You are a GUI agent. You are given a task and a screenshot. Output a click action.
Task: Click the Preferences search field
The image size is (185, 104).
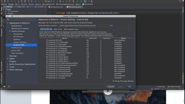[21, 19]
